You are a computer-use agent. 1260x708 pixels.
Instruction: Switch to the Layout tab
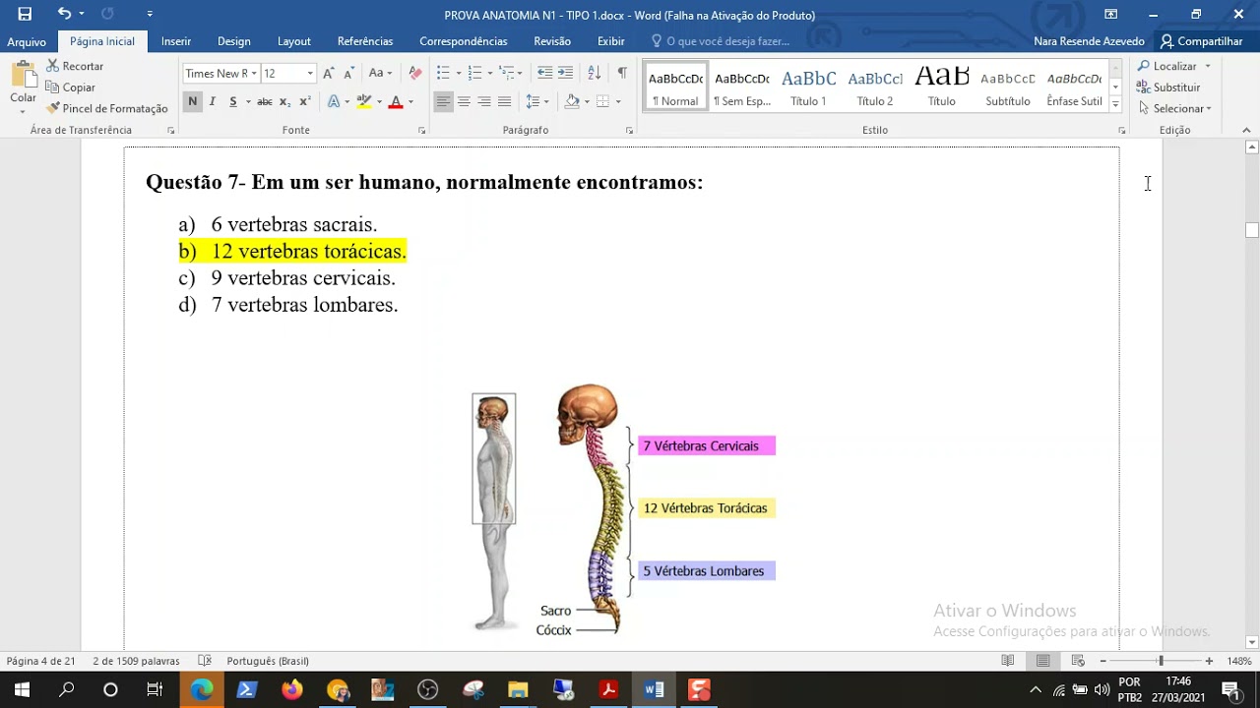[294, 41]
